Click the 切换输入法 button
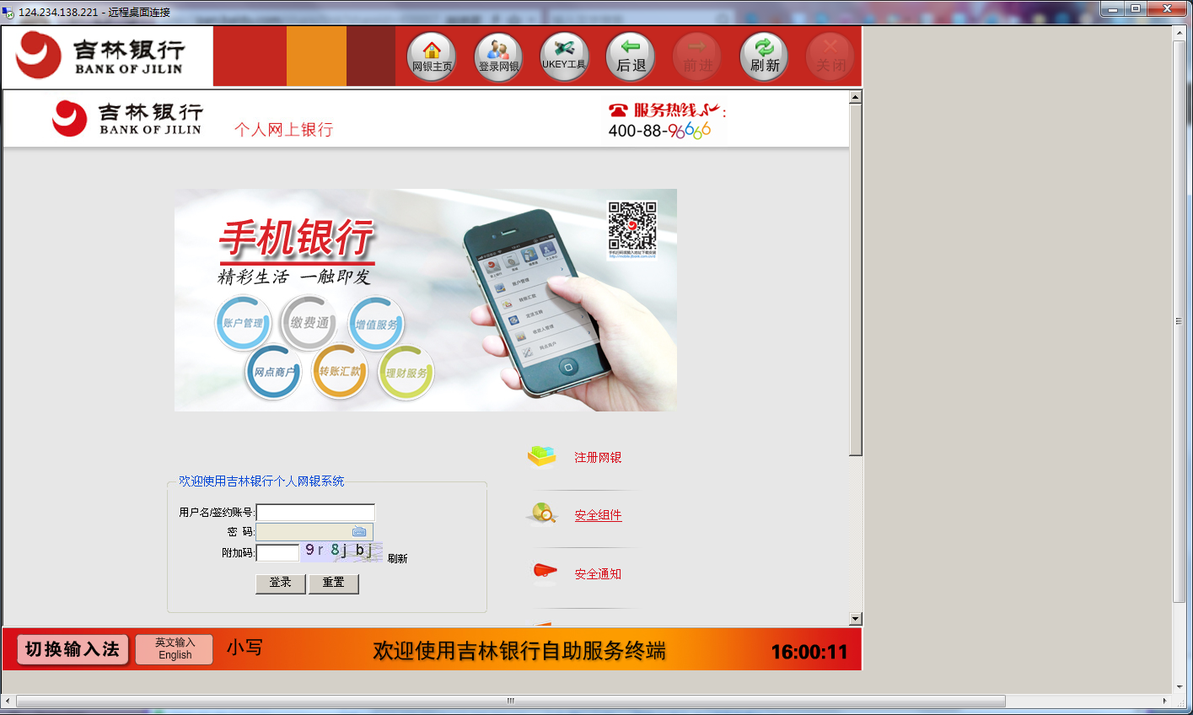1193x715 pixels. pyautogui.click(x=73, y=649)
